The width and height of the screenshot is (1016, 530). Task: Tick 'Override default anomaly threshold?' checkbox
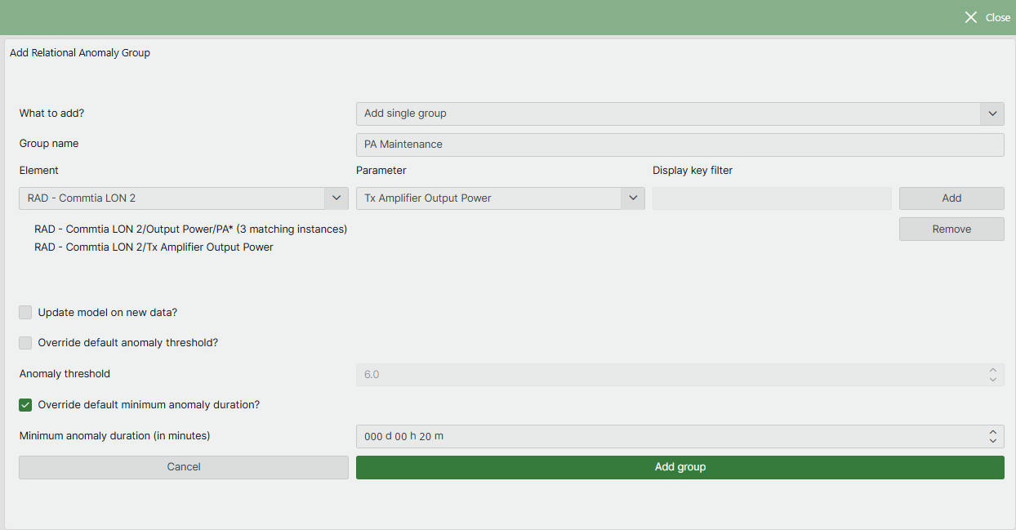coord(26,343)
